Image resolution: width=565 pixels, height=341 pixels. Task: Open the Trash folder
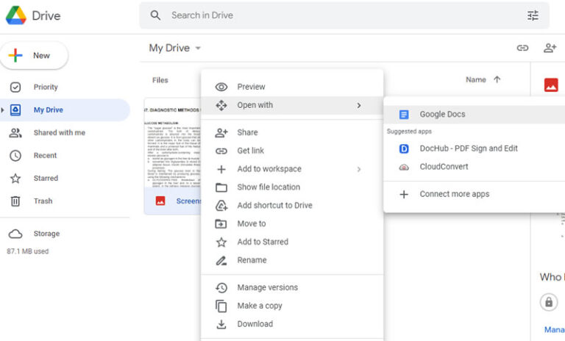coord(43,201)
